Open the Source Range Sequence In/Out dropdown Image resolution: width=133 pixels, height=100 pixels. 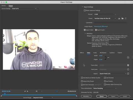(x=43, y=97)
